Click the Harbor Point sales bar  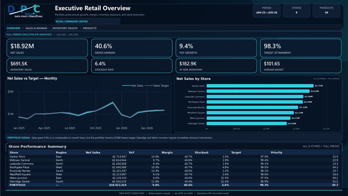(260, 86)
